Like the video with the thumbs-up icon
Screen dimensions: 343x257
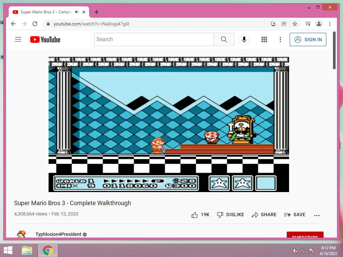[195, 215]
